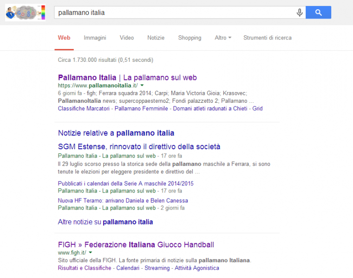Expand the Altro dropdown menu
The height and width of the screenshot is (278, 353).
click(x=223, y=38)
